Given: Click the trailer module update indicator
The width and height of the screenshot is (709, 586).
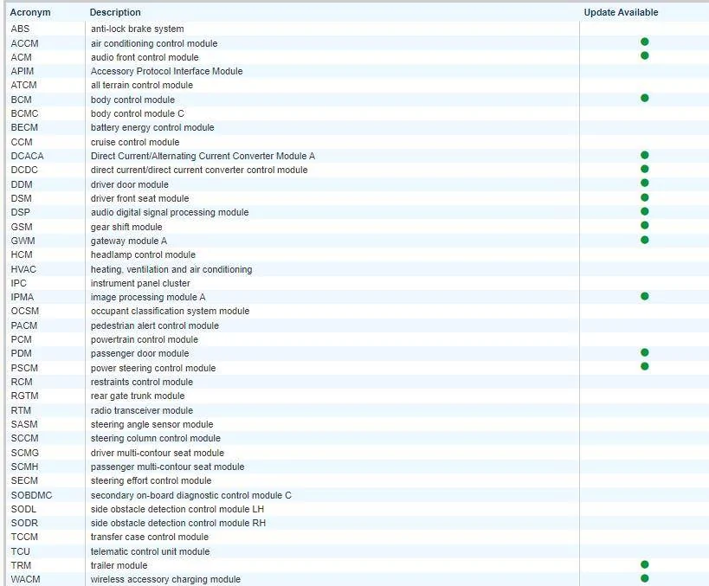Looking at the screenshot, I should (644, 564).
